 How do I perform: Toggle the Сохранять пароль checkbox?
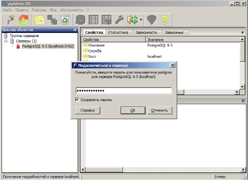tap(77, 100)
